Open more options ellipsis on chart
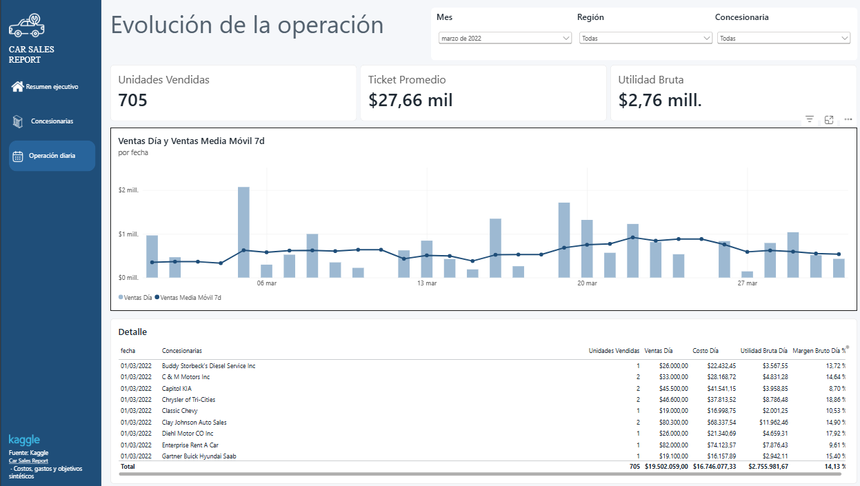Screen dimensions: 860x486 coord(848,119)
